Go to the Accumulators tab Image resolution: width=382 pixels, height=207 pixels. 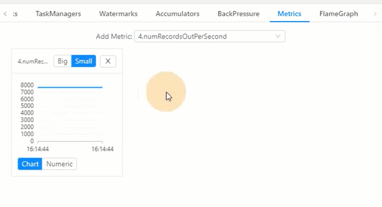click(x=177, y=14)
